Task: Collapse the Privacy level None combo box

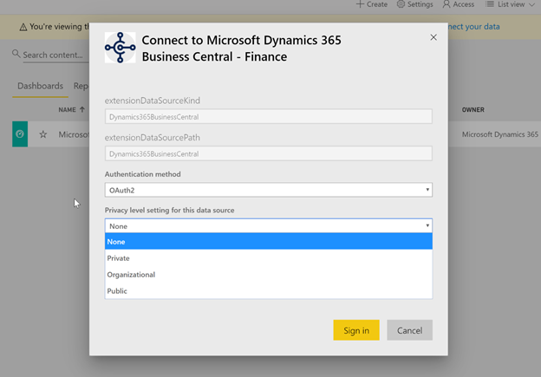Action: [269, 226]
